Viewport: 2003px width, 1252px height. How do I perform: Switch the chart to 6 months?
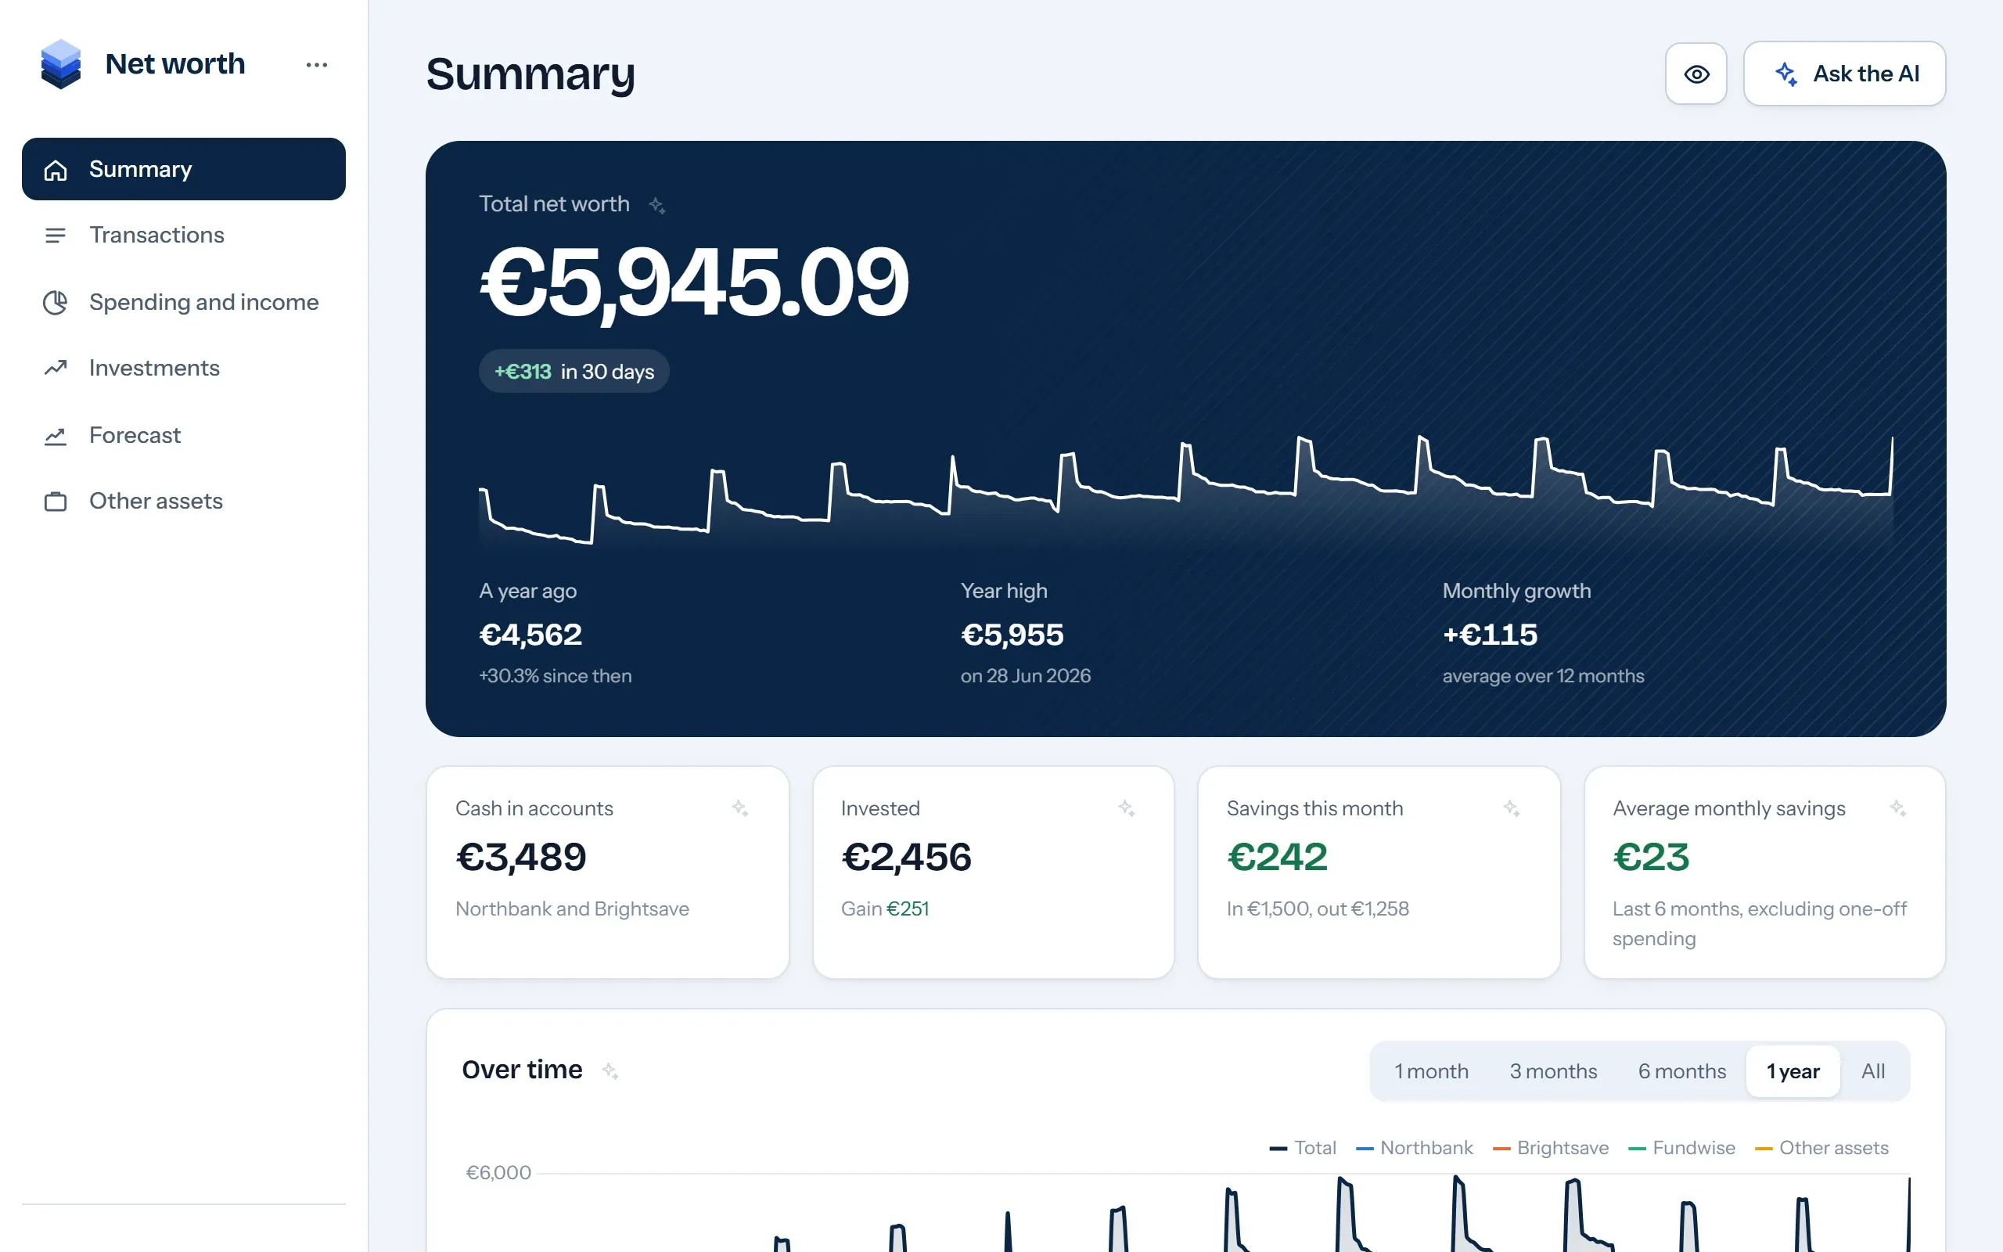tap(1682, 1071)
